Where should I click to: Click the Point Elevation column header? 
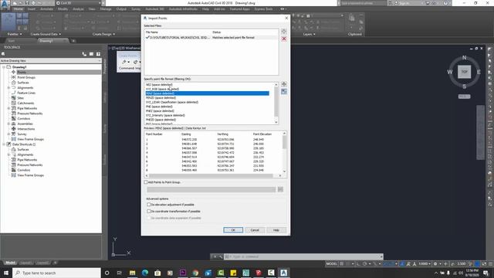tap(262, 134)
